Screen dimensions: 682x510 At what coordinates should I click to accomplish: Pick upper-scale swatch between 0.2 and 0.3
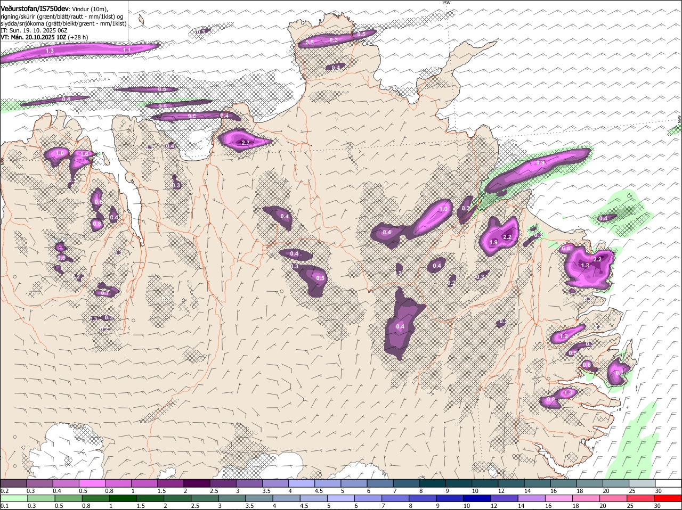[x=13, y=483]
